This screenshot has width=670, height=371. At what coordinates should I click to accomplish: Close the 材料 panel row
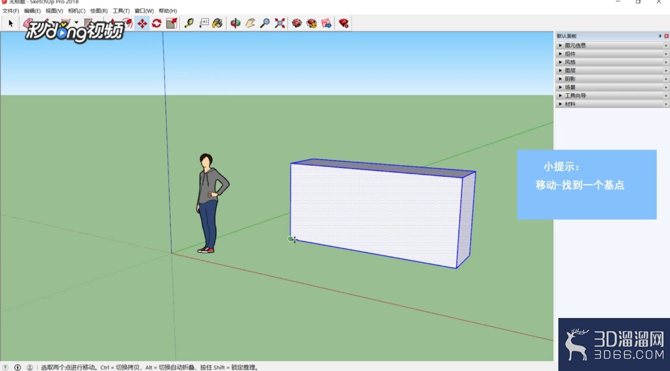(x=666, y=104)
